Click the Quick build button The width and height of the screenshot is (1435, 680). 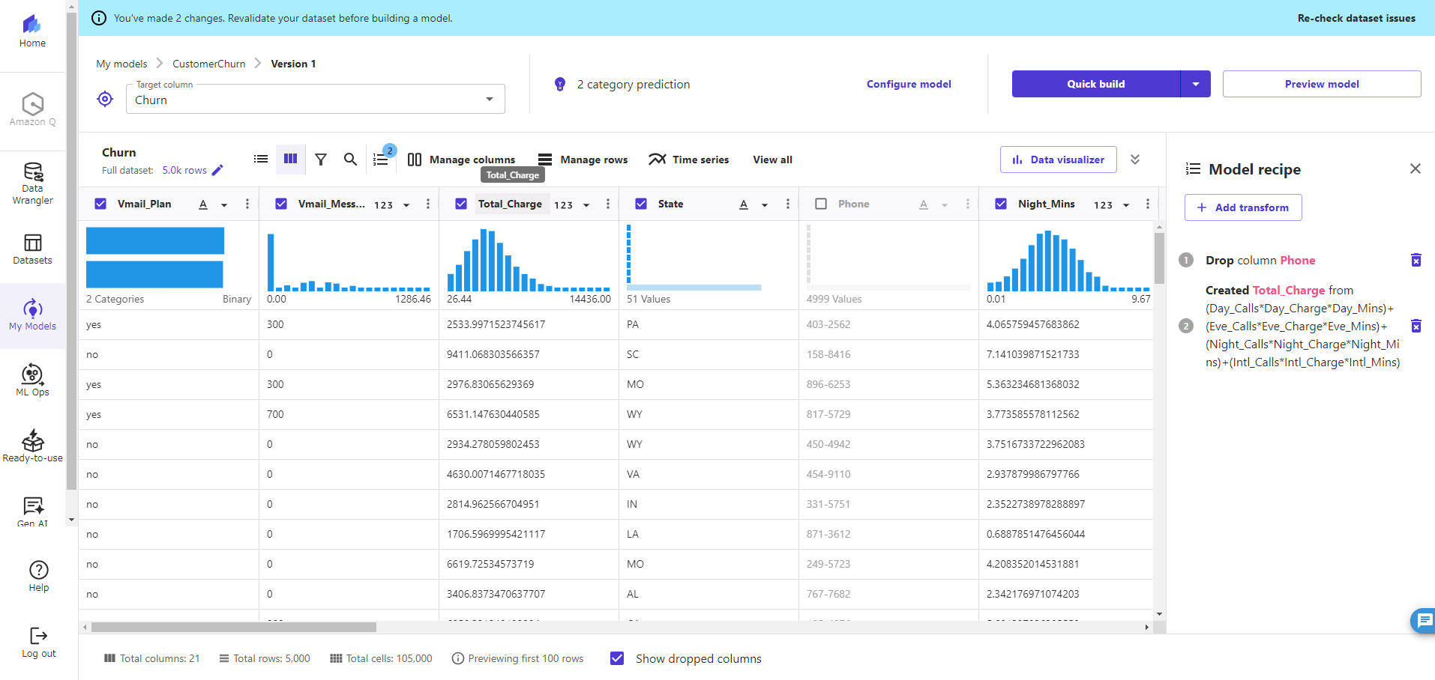click(1096, 84)
